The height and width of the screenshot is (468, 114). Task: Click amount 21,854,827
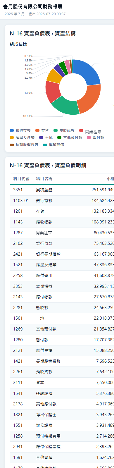point(104,329)
